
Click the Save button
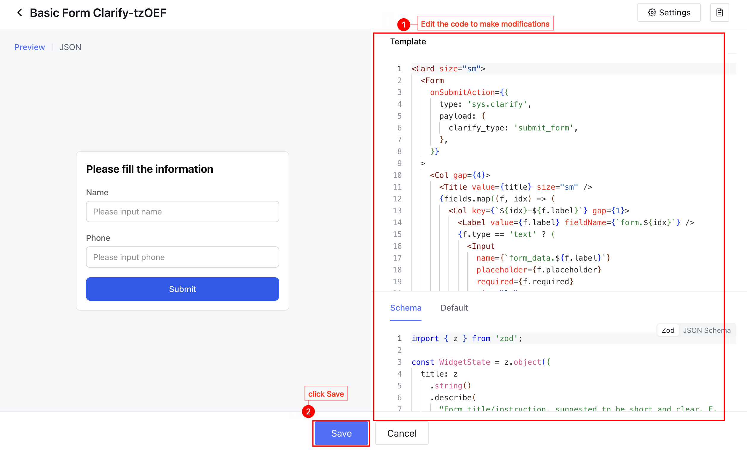[x=341, y=433]
